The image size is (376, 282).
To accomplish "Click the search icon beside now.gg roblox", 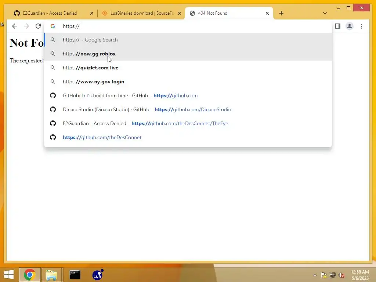I will pyautogui.click(x=53, y=54).
